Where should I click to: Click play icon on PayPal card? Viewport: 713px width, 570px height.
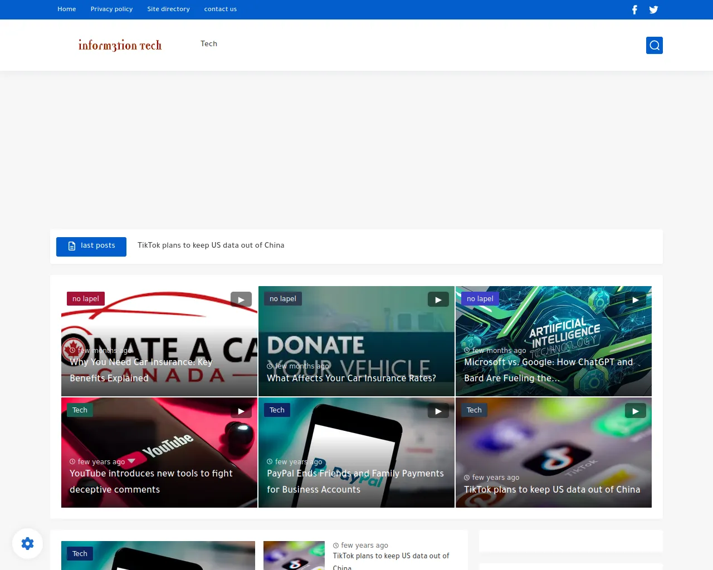click(438, 411)
